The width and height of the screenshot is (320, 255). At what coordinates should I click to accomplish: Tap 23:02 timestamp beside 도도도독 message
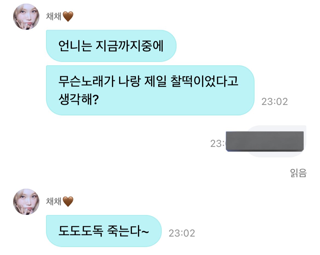click(182, 233)
